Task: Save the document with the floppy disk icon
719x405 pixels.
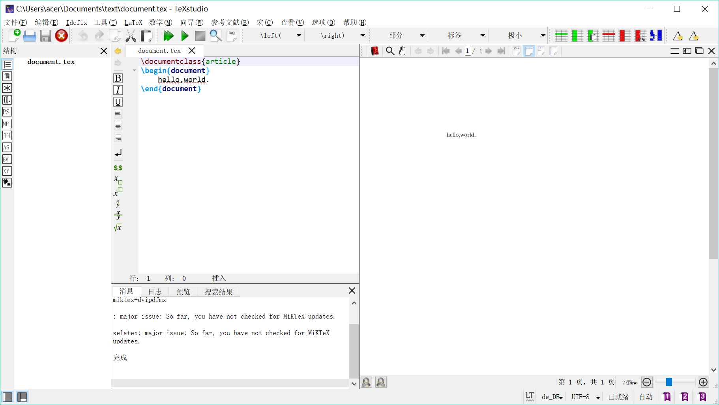Action: 45,36
